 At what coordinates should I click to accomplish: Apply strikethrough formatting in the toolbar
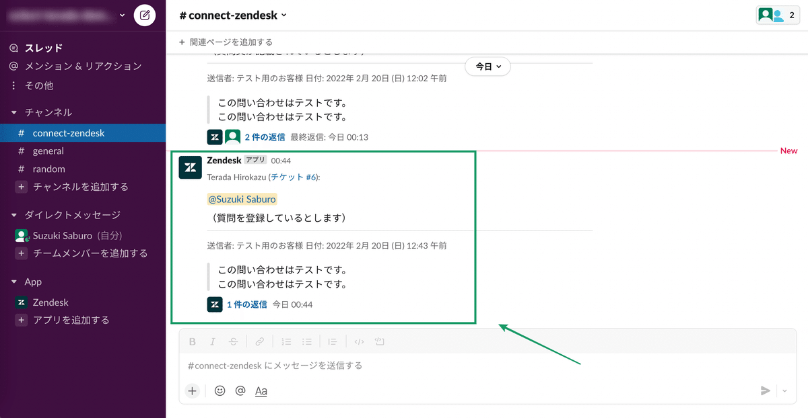(x=233, y=341)
